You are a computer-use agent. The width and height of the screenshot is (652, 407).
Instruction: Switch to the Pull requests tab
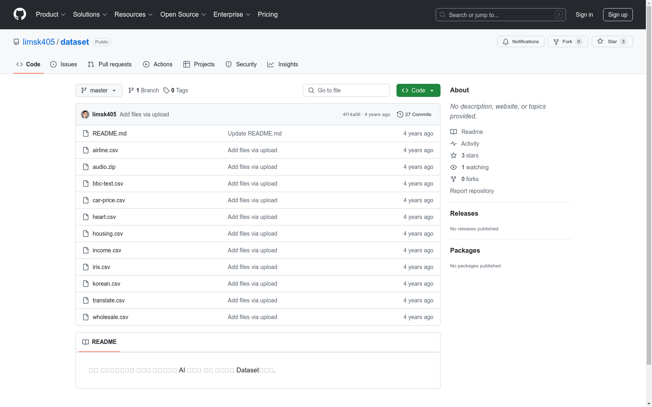coord(110,64)
